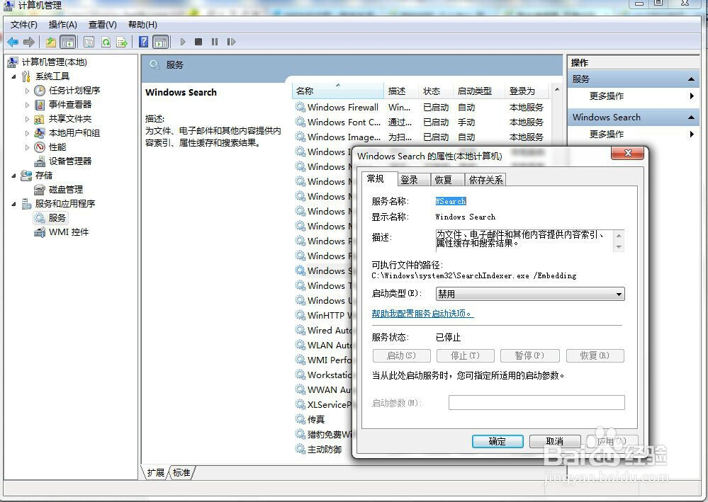Toggle the show/hide action pane icon

(161, 42)
